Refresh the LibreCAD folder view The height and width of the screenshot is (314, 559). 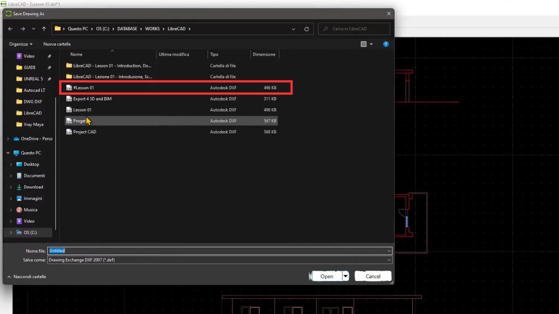pos(307,29)
